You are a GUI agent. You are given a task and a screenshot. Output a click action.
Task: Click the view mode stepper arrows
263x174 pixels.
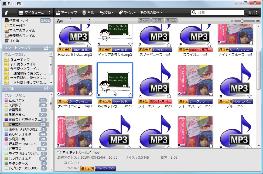257,13
